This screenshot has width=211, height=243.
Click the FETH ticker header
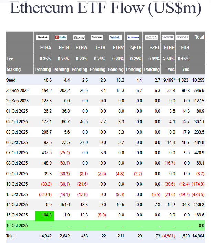(x=61, y=48)
